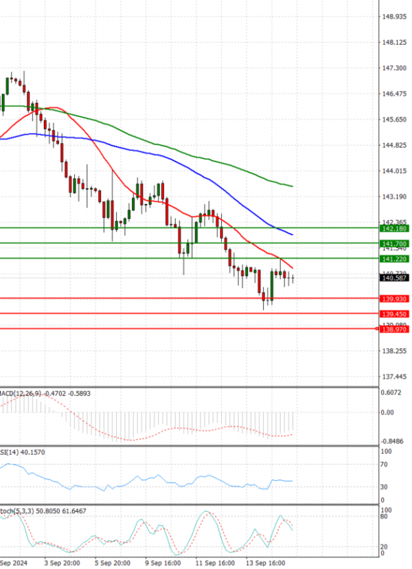412x569 pixels.
Task: Click the 138.970 red support label
Action: coord(394,329)
